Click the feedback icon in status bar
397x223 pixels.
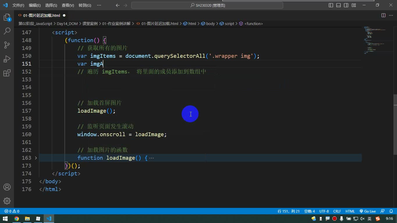[x=383, y=211]
